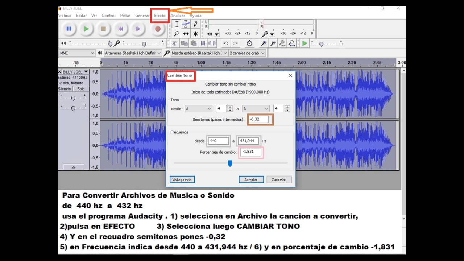Click the Zoom In magnifier icon
The image size is (464, 261).
pyautogui.click(x=264, y=43)
